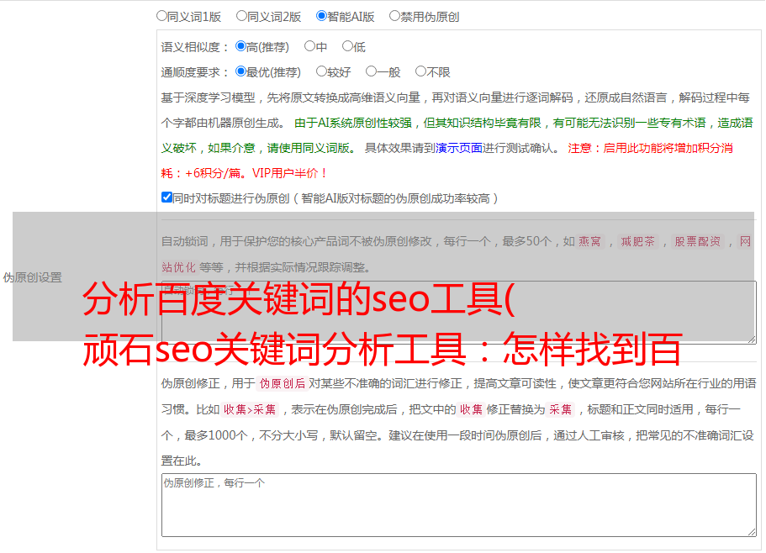Set 通顺度要求 to 最优(推荐)
The image size is (766, 553).
point(240,71)
